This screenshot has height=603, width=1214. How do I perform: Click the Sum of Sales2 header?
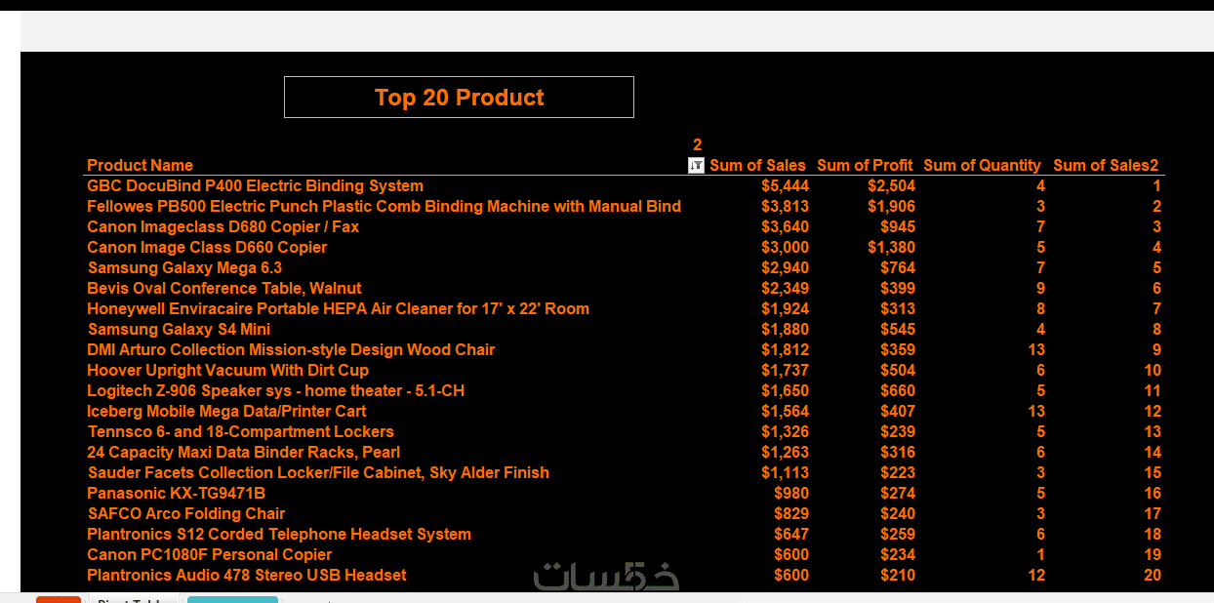tap(1106, 166)
